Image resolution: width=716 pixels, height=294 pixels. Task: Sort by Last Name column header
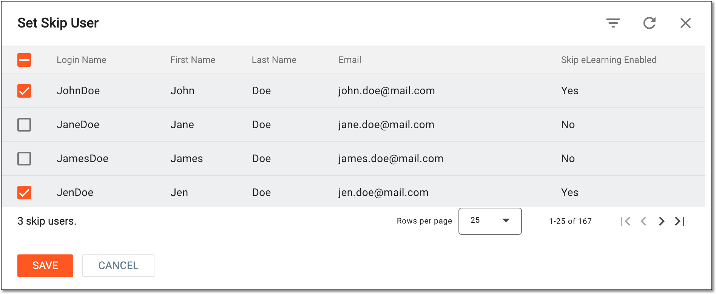point(274,60)
